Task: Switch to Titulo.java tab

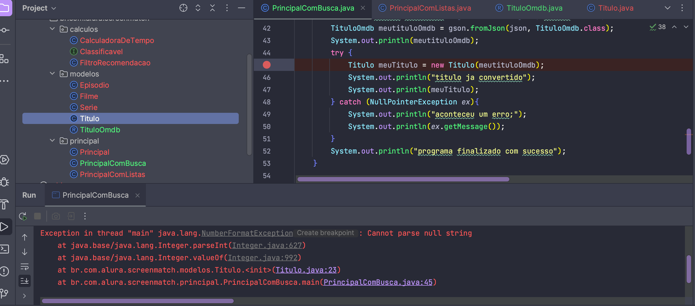Action: (610, 8)
